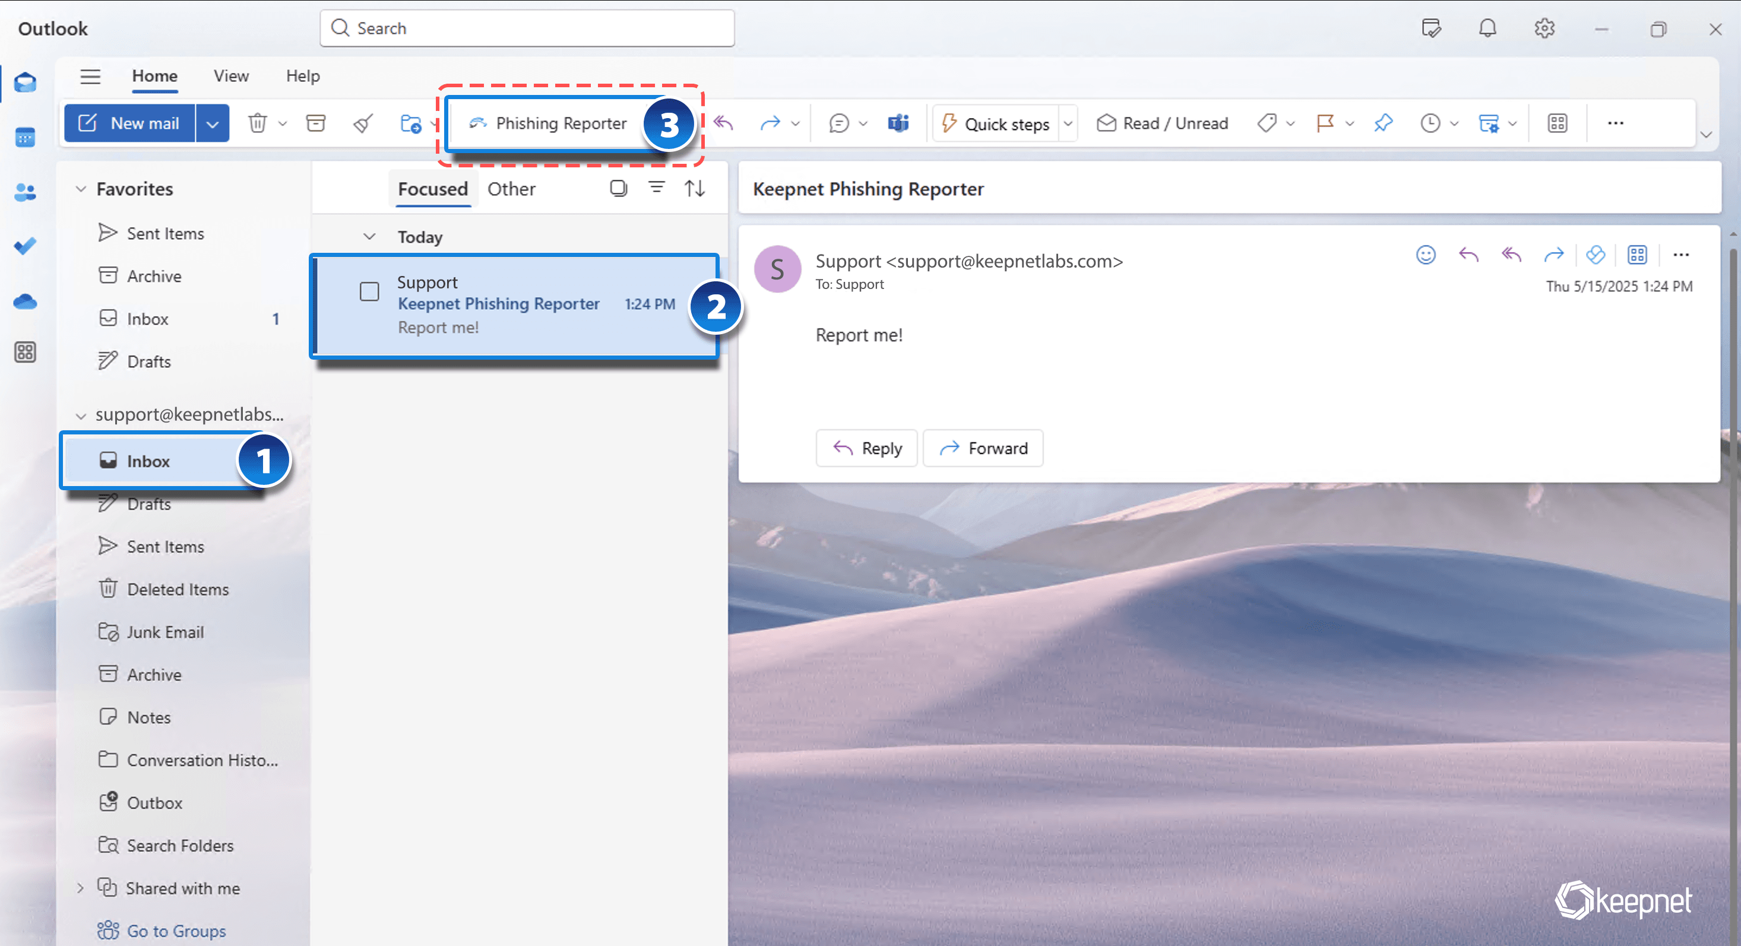1741x946 pixels.
Task: Click the Sweep broom icon
Action: (363, 123)
